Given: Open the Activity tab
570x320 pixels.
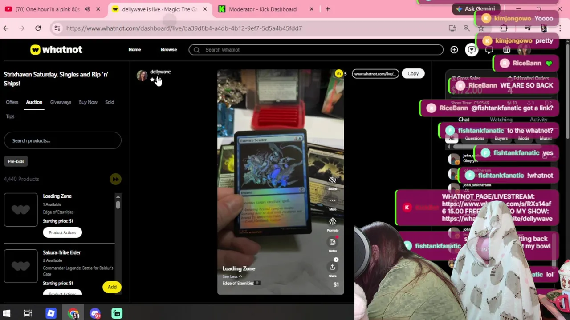Looking at the screenshot, I should [x=538, y=120].
